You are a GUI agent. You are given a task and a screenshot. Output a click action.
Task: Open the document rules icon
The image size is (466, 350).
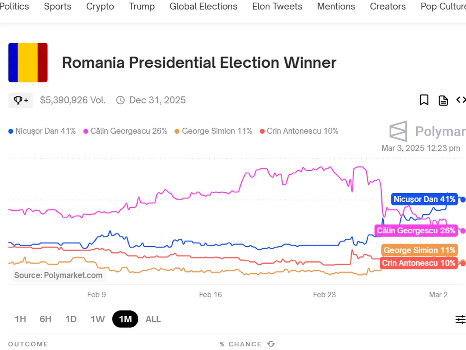point(443,100)
